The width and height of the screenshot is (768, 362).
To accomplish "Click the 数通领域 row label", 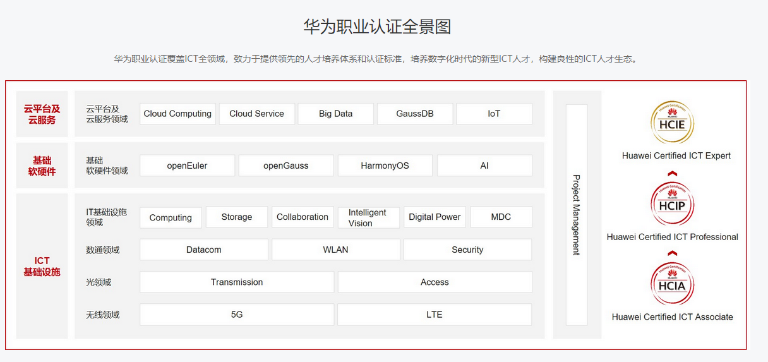I will (103, 250).
